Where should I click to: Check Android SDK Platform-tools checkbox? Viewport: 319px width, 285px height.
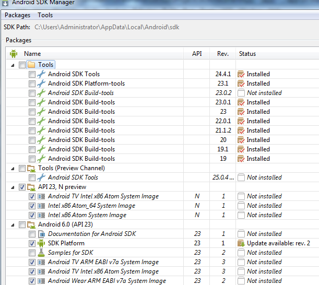click(x=32, y=84)
